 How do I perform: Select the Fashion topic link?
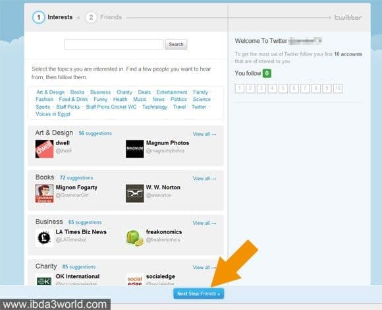[x=44, y=100]
